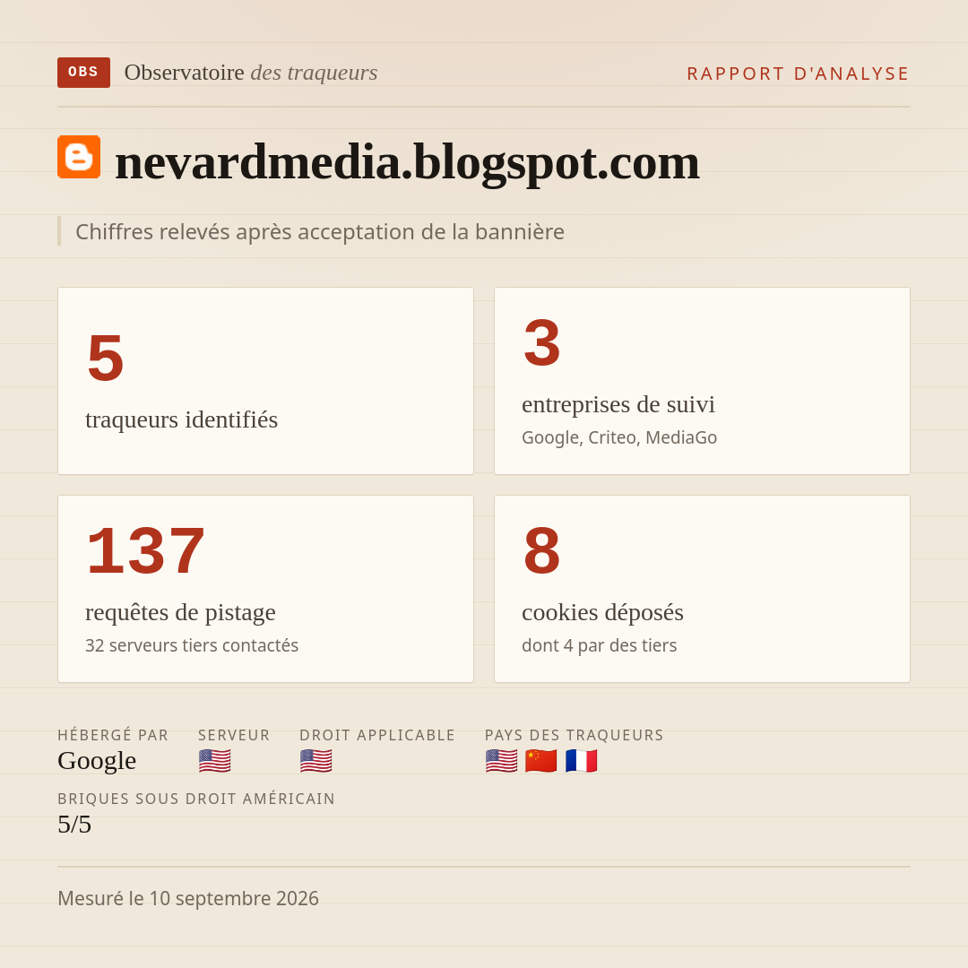Open the Observatoire des traqueurs title
This screenshot has width=968, height=968.
point(251,73)
